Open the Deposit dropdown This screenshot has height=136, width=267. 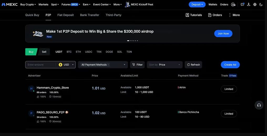(197, 4)
